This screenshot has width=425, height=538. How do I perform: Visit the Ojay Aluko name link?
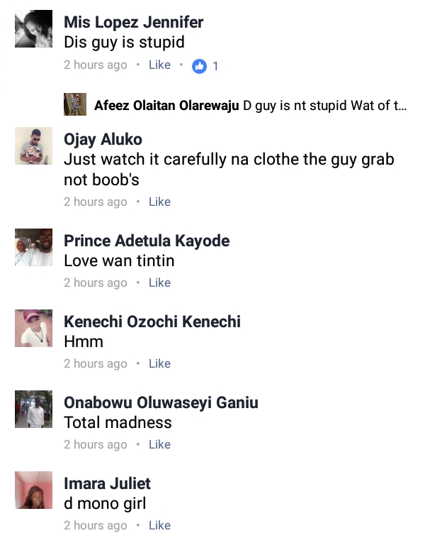103,138
